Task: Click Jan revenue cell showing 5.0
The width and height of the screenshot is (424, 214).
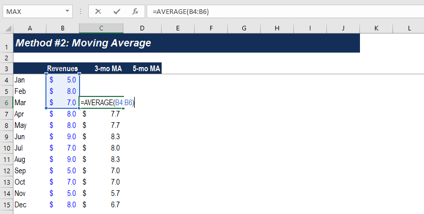Action: (x=62, y=80)
